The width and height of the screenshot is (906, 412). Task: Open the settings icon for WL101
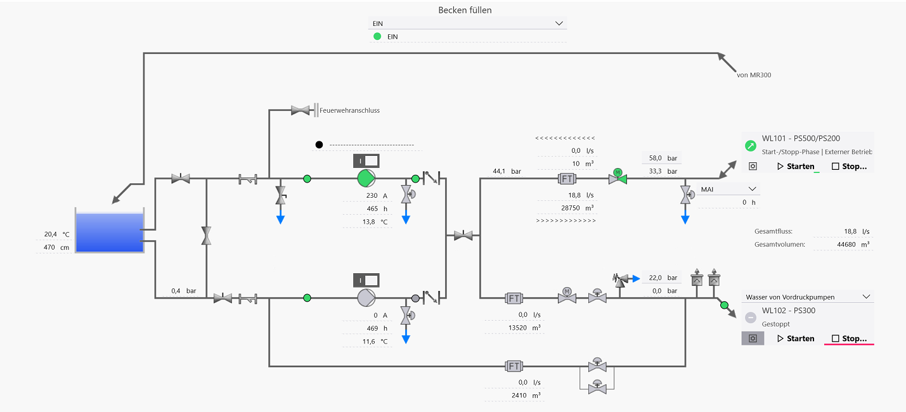click(x=753, y=166)
